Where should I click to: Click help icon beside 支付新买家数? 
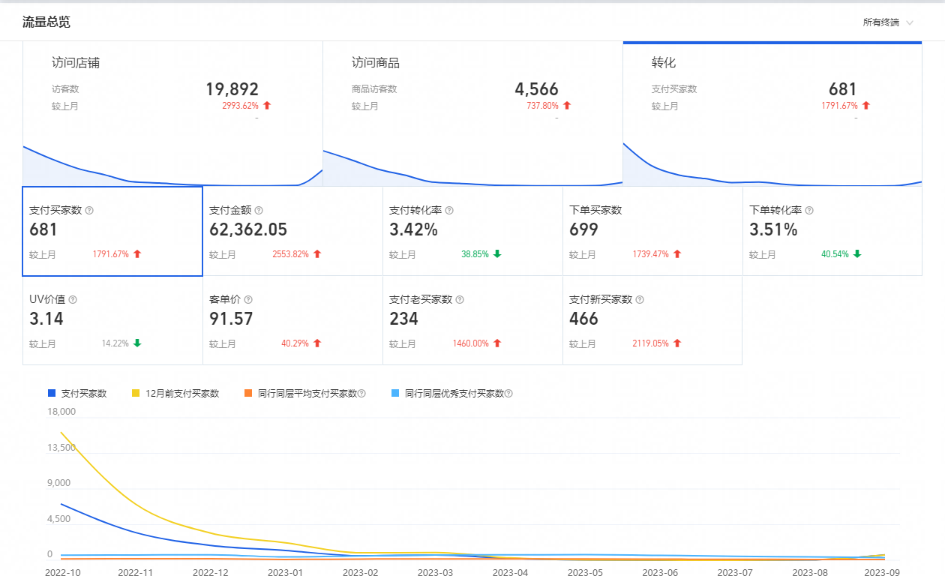640,299
